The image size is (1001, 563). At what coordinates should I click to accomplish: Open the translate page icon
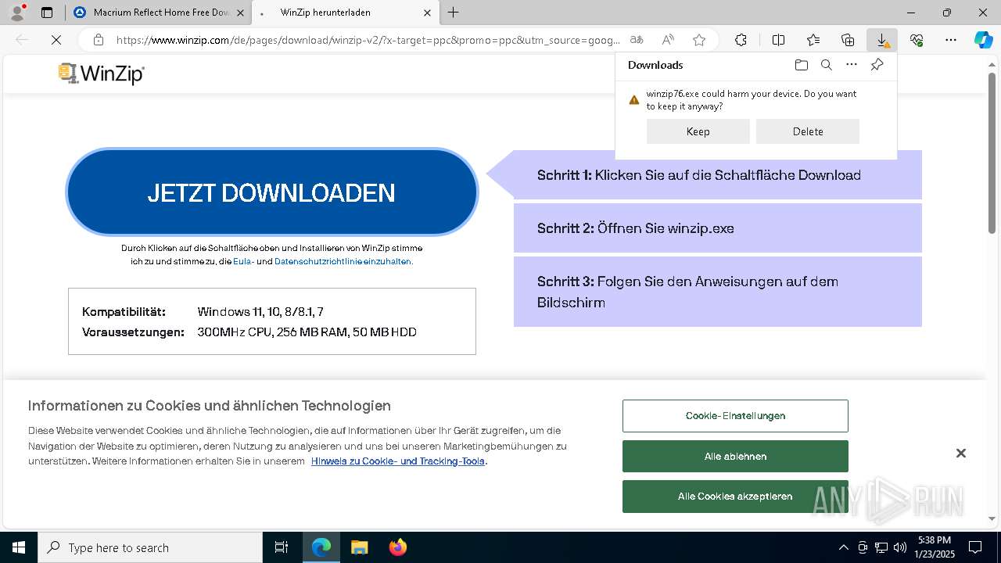point(637,40)
